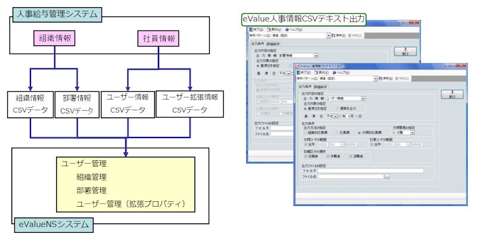This screenshot has height=240, width=477.
Task: Click 組織情報 CSVデータ box
Action: click(x=30, y=104)
